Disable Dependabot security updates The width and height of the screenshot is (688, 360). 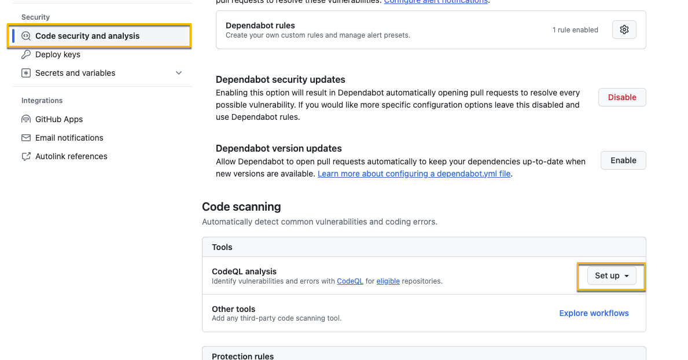click(621, 97)
